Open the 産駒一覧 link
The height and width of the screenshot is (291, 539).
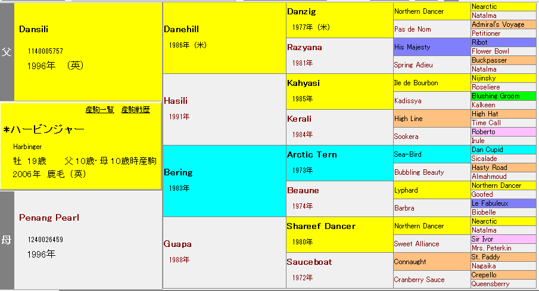click(x=99, y=110)
